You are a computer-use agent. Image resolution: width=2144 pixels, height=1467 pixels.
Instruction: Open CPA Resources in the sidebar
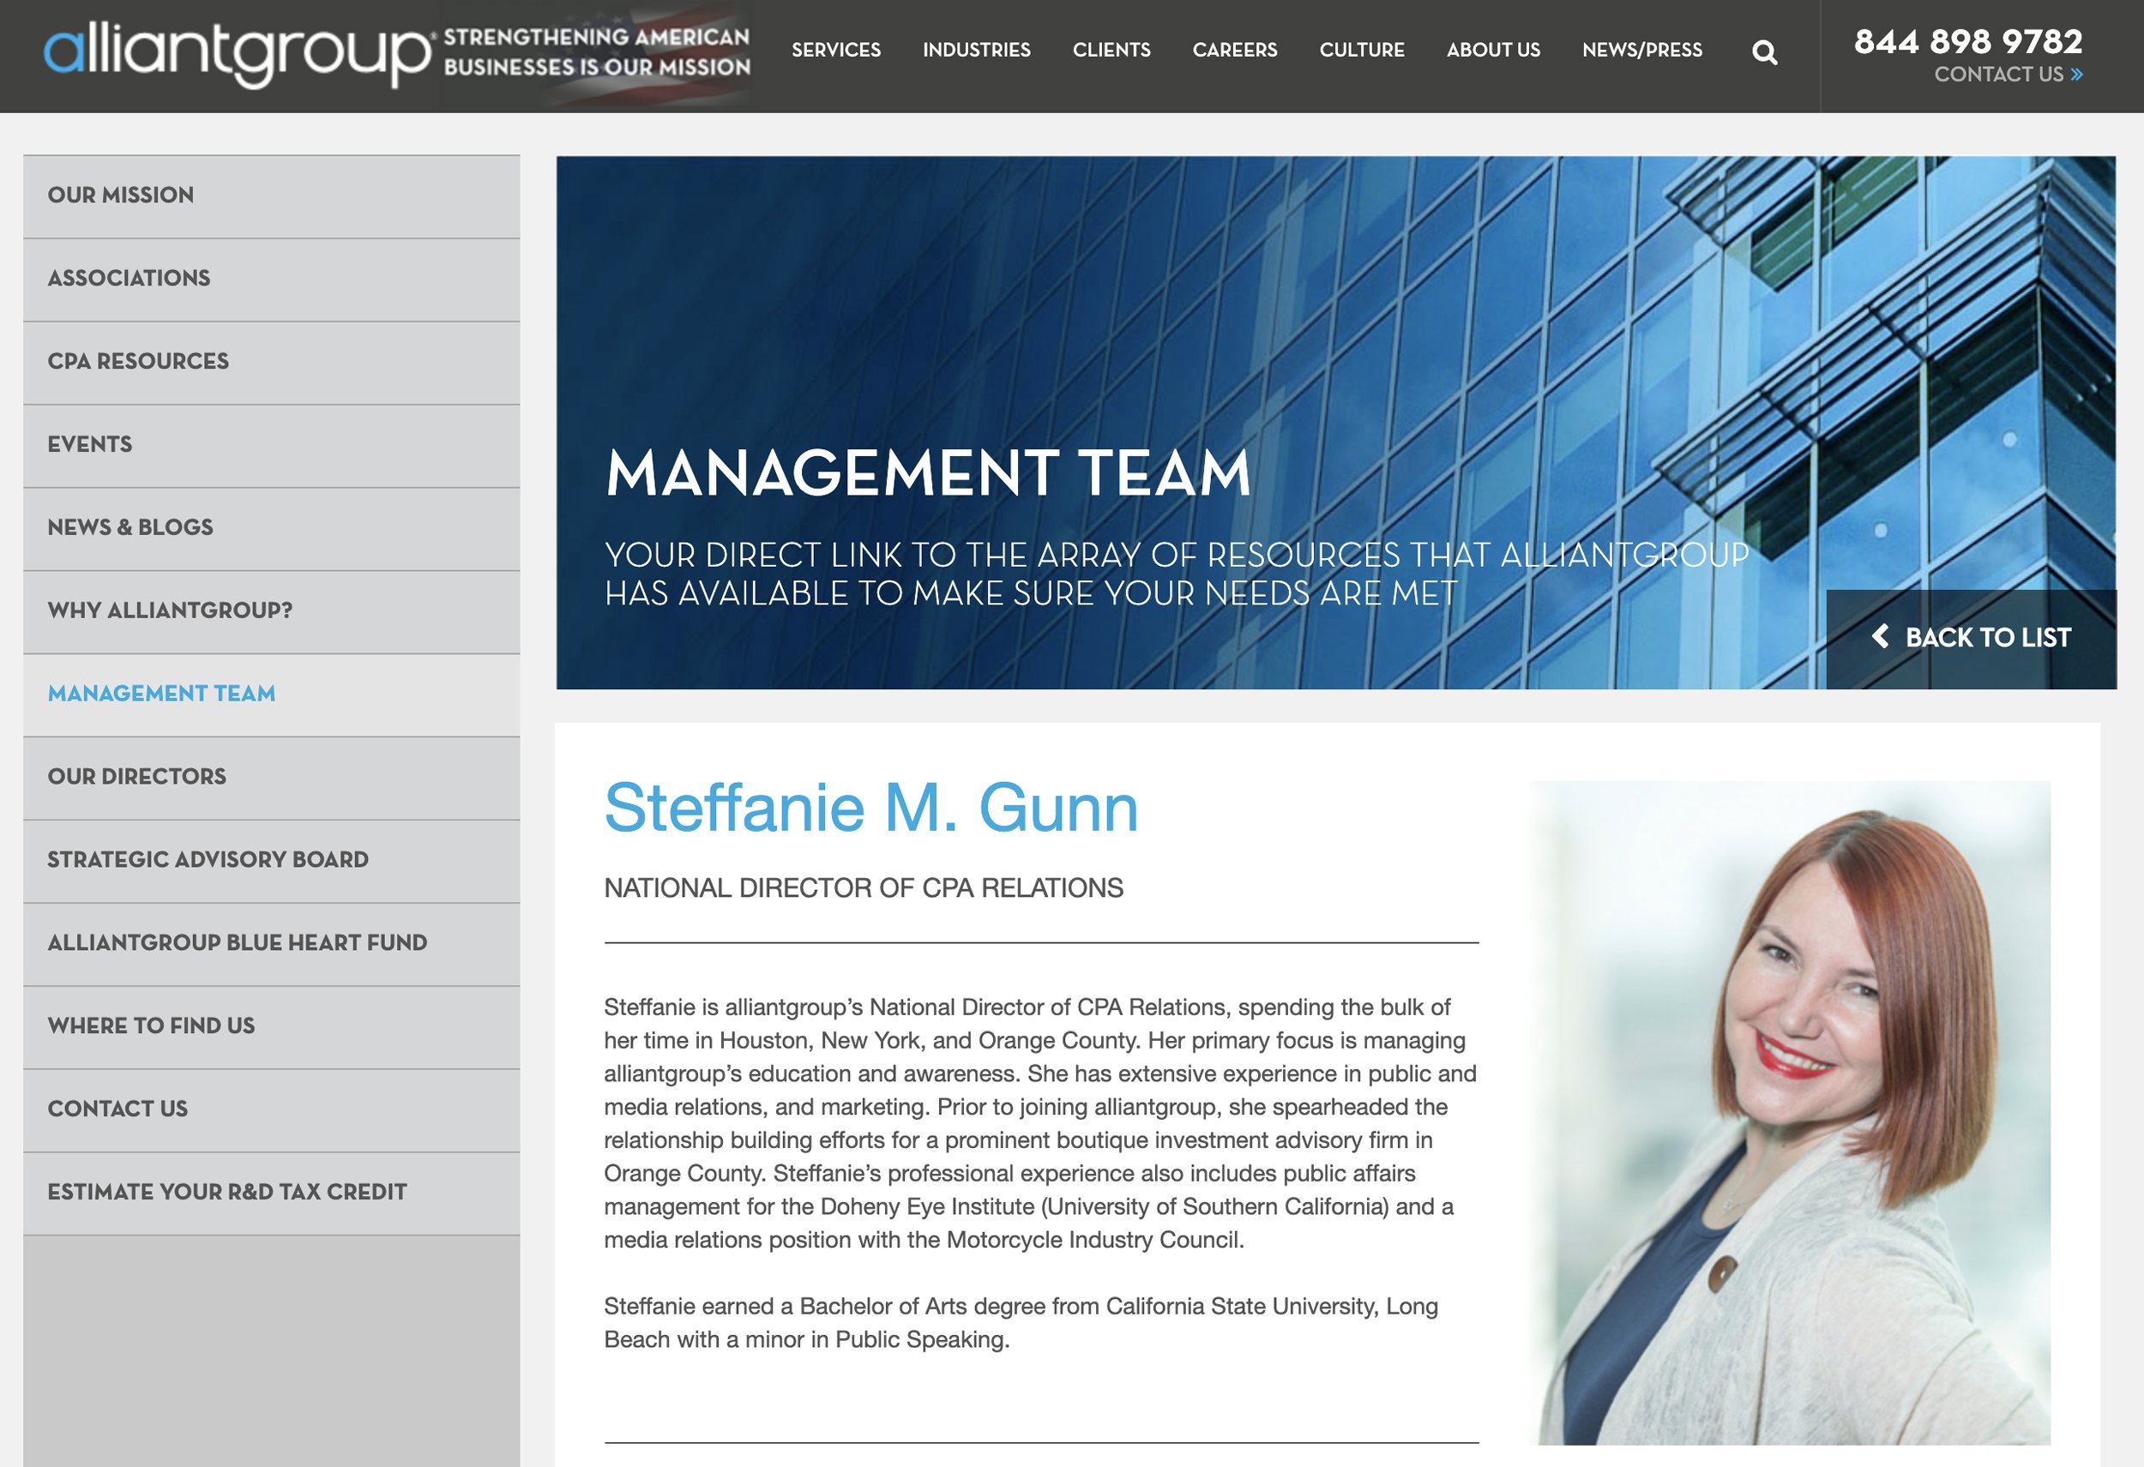(271, 363)
